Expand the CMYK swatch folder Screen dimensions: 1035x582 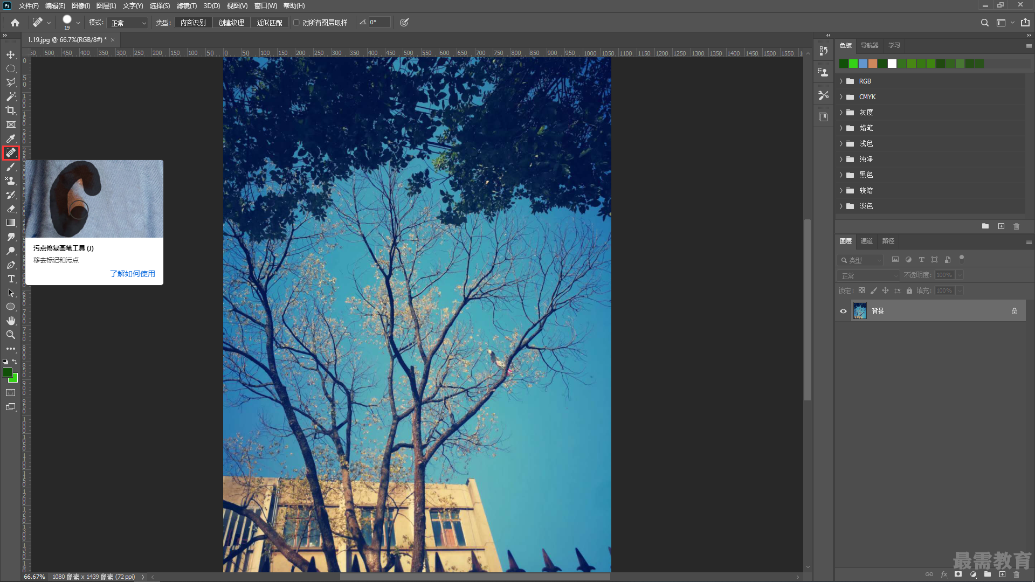[x=841, y=97]
